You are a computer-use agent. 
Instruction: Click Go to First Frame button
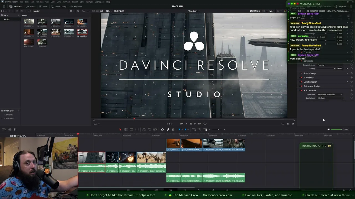(x=182, y=124)
